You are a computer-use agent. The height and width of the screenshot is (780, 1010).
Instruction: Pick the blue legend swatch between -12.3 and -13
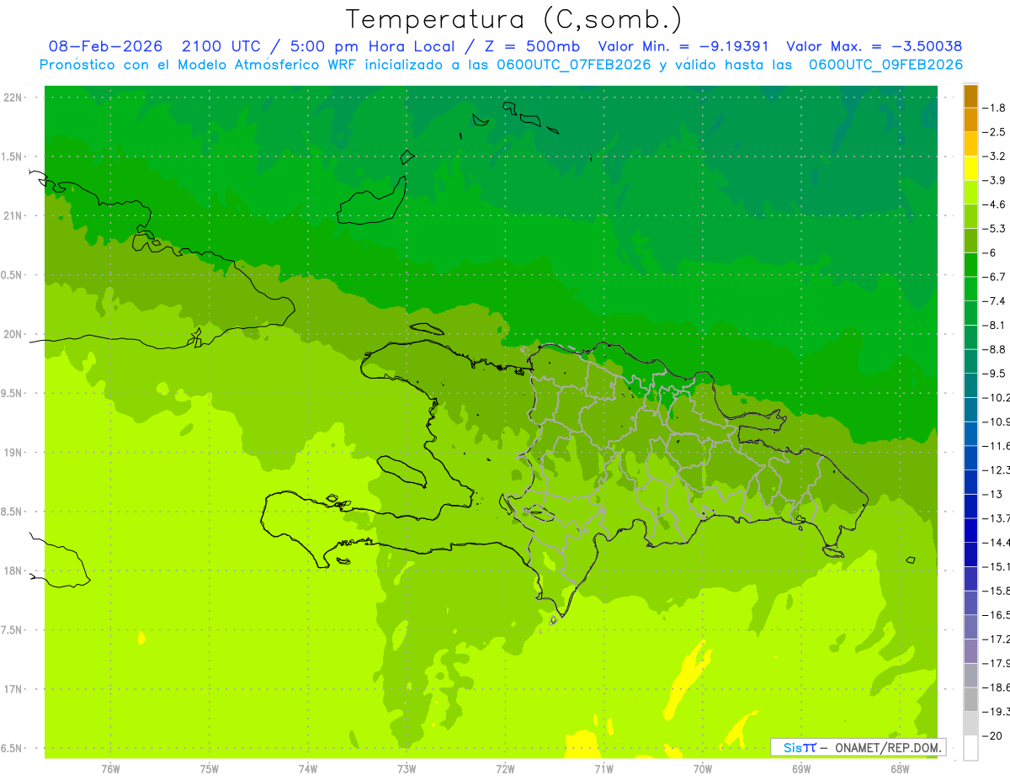coord(970,482)
